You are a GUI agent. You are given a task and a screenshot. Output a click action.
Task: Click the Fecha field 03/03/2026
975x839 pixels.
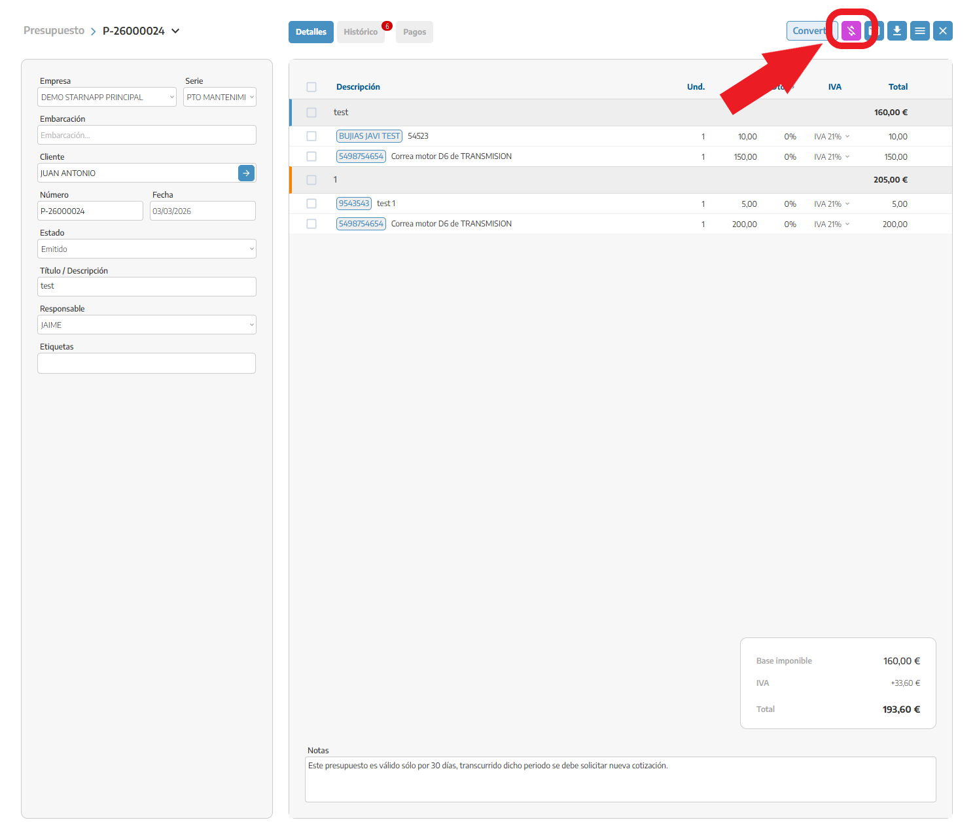pyautogui.click(x=203, y=211)
